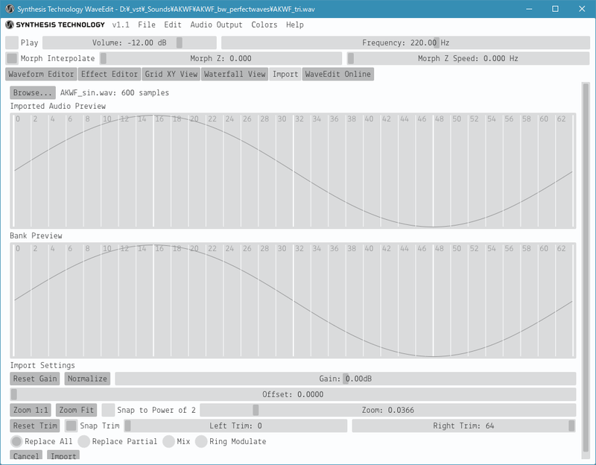Image resolution: width=596 pixels, height=465 pixels.
Task: Click Import to confirm the waveform import
Action: click(x=63, y=456)
